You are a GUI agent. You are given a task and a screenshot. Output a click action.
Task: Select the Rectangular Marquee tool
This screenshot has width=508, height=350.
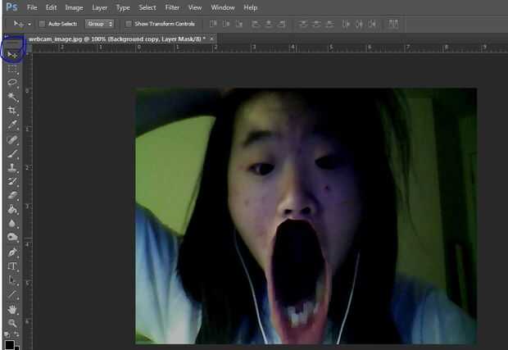[12, 69]
